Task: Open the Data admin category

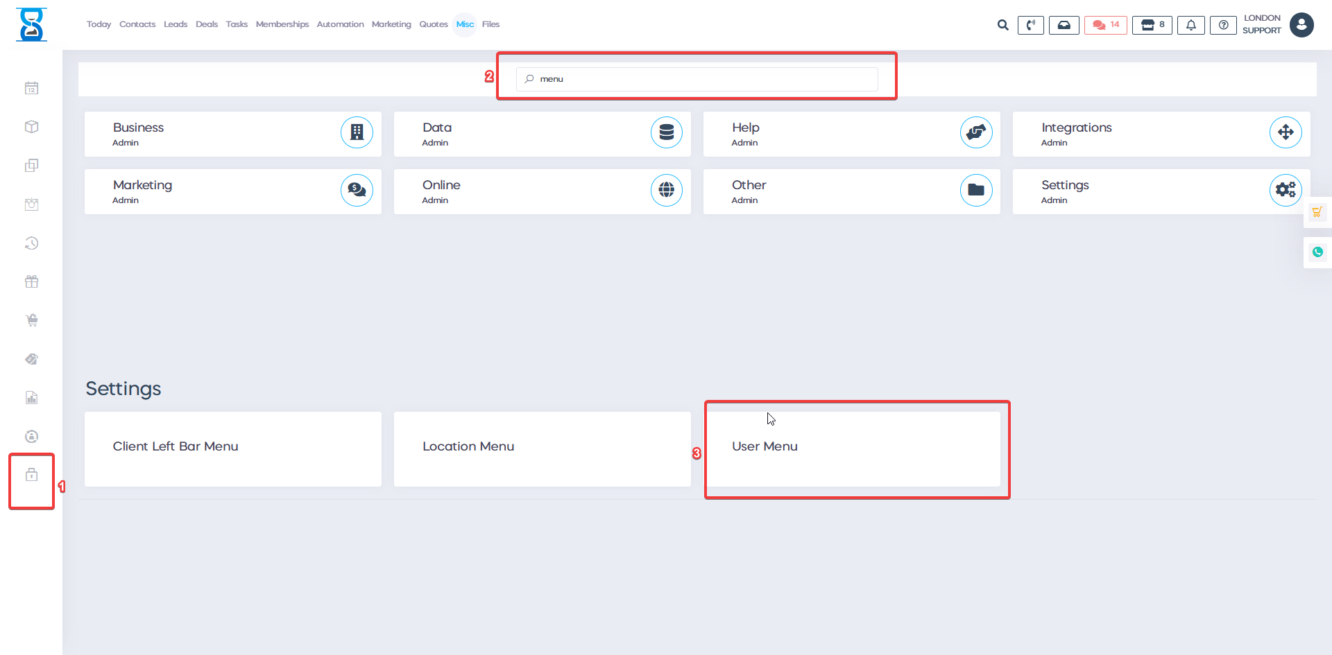Action: pyautogui.click(x=542, y=134)
